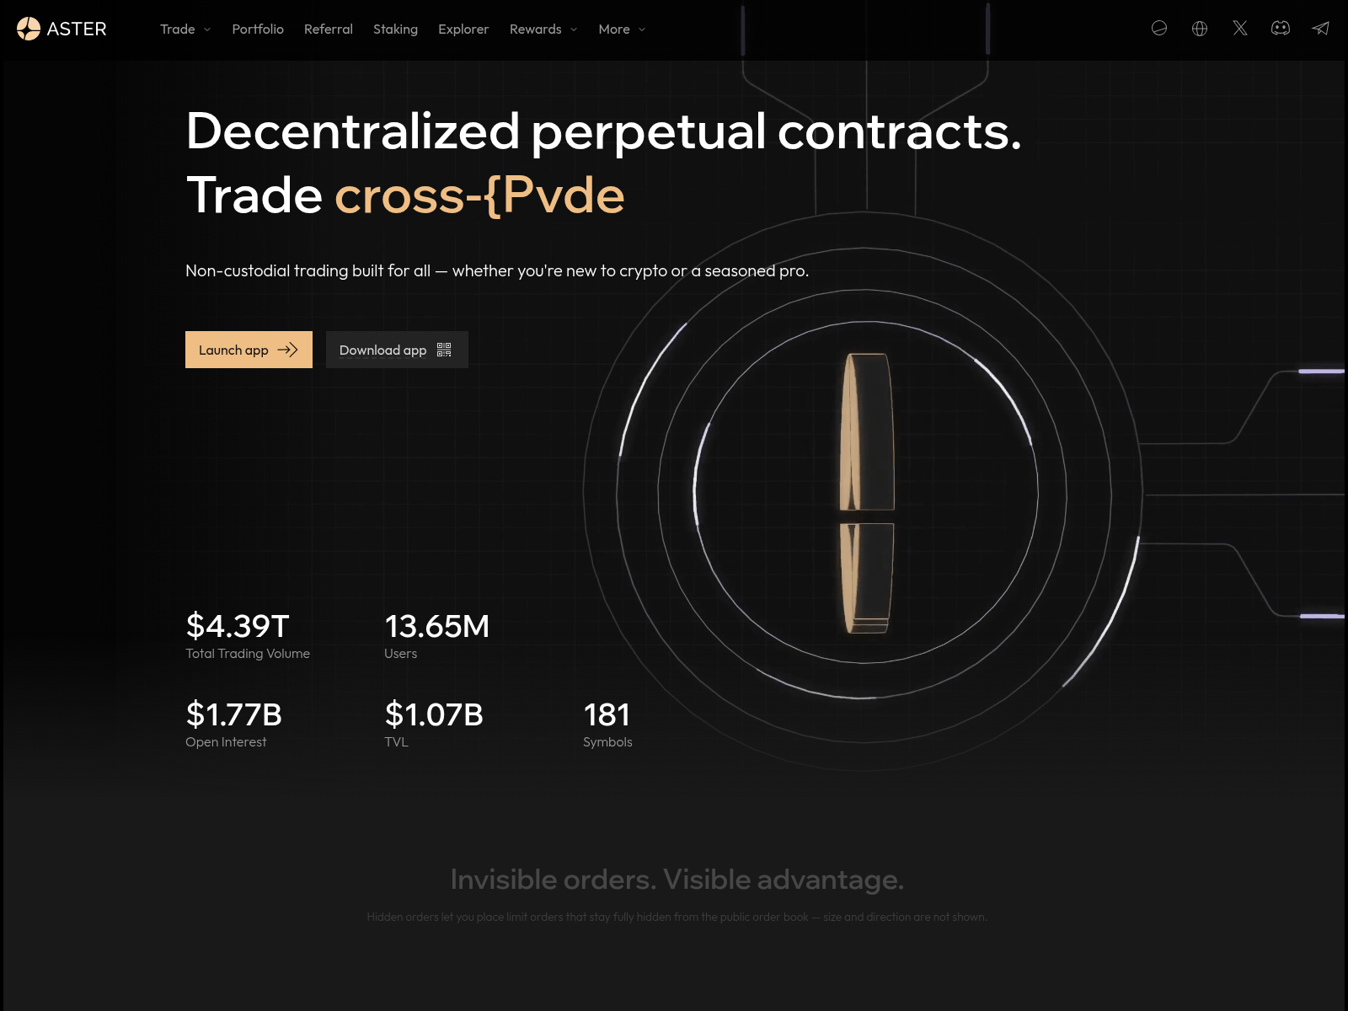This screenshot has height=1011, width=1348.
Task: Click the QR code icon on Download app
Action: point(444,350)
